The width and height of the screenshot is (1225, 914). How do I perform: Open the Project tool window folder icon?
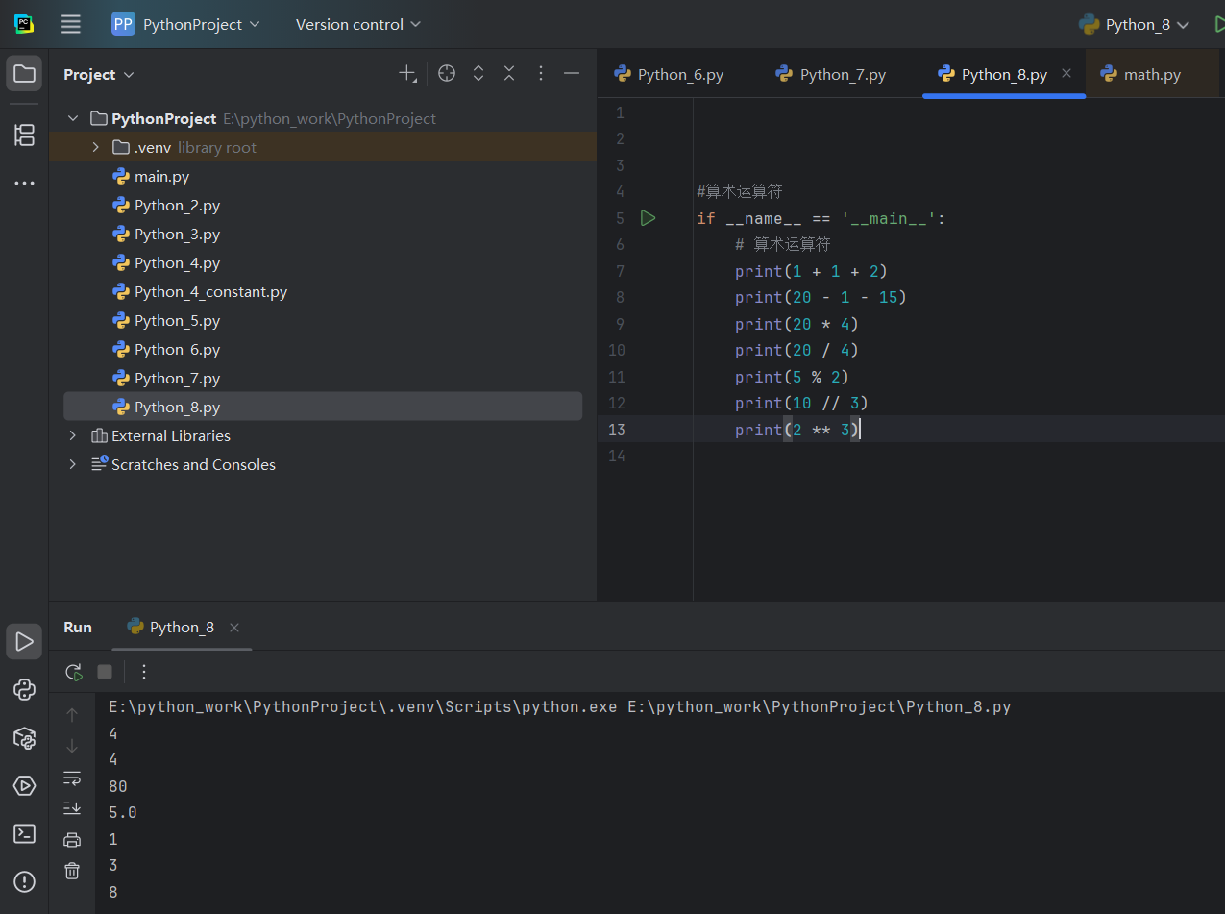[24, 74]
